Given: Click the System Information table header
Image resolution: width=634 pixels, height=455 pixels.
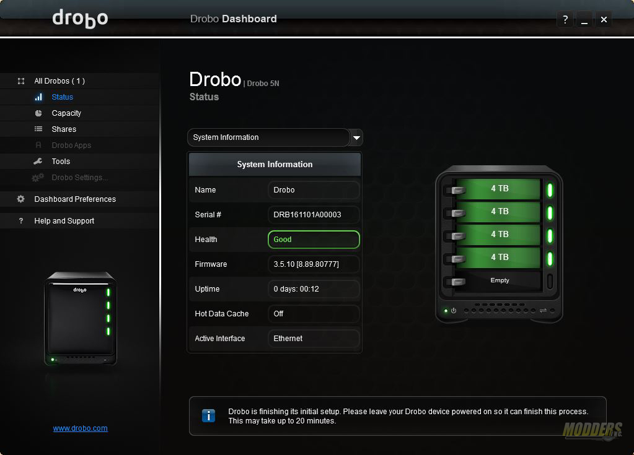Looking at the screenshot, I should pos(275,164).
